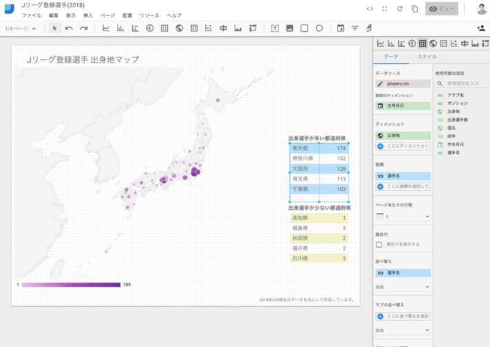Screen dimensions: 490x347
Task: Click the share add-person icon
Action: 481,28
